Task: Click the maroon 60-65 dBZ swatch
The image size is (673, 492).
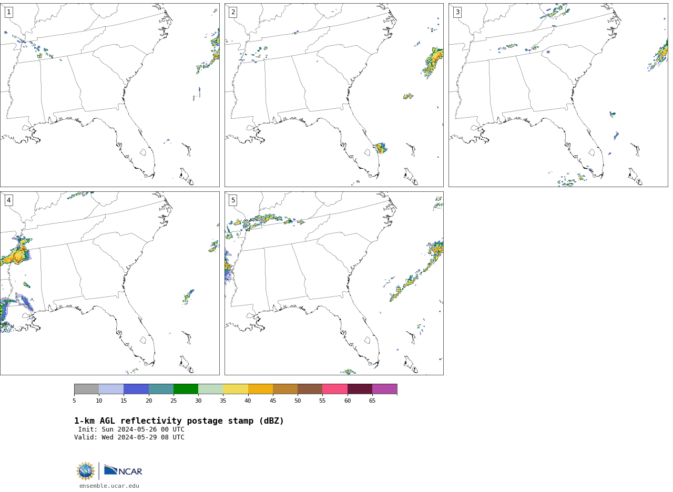Action: point(360,389)
